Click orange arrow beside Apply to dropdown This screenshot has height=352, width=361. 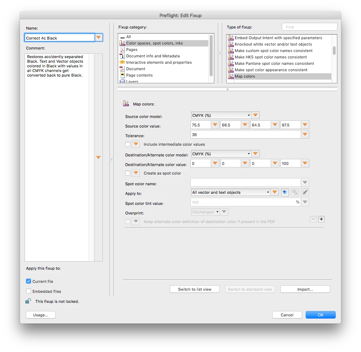coord(275,192)
